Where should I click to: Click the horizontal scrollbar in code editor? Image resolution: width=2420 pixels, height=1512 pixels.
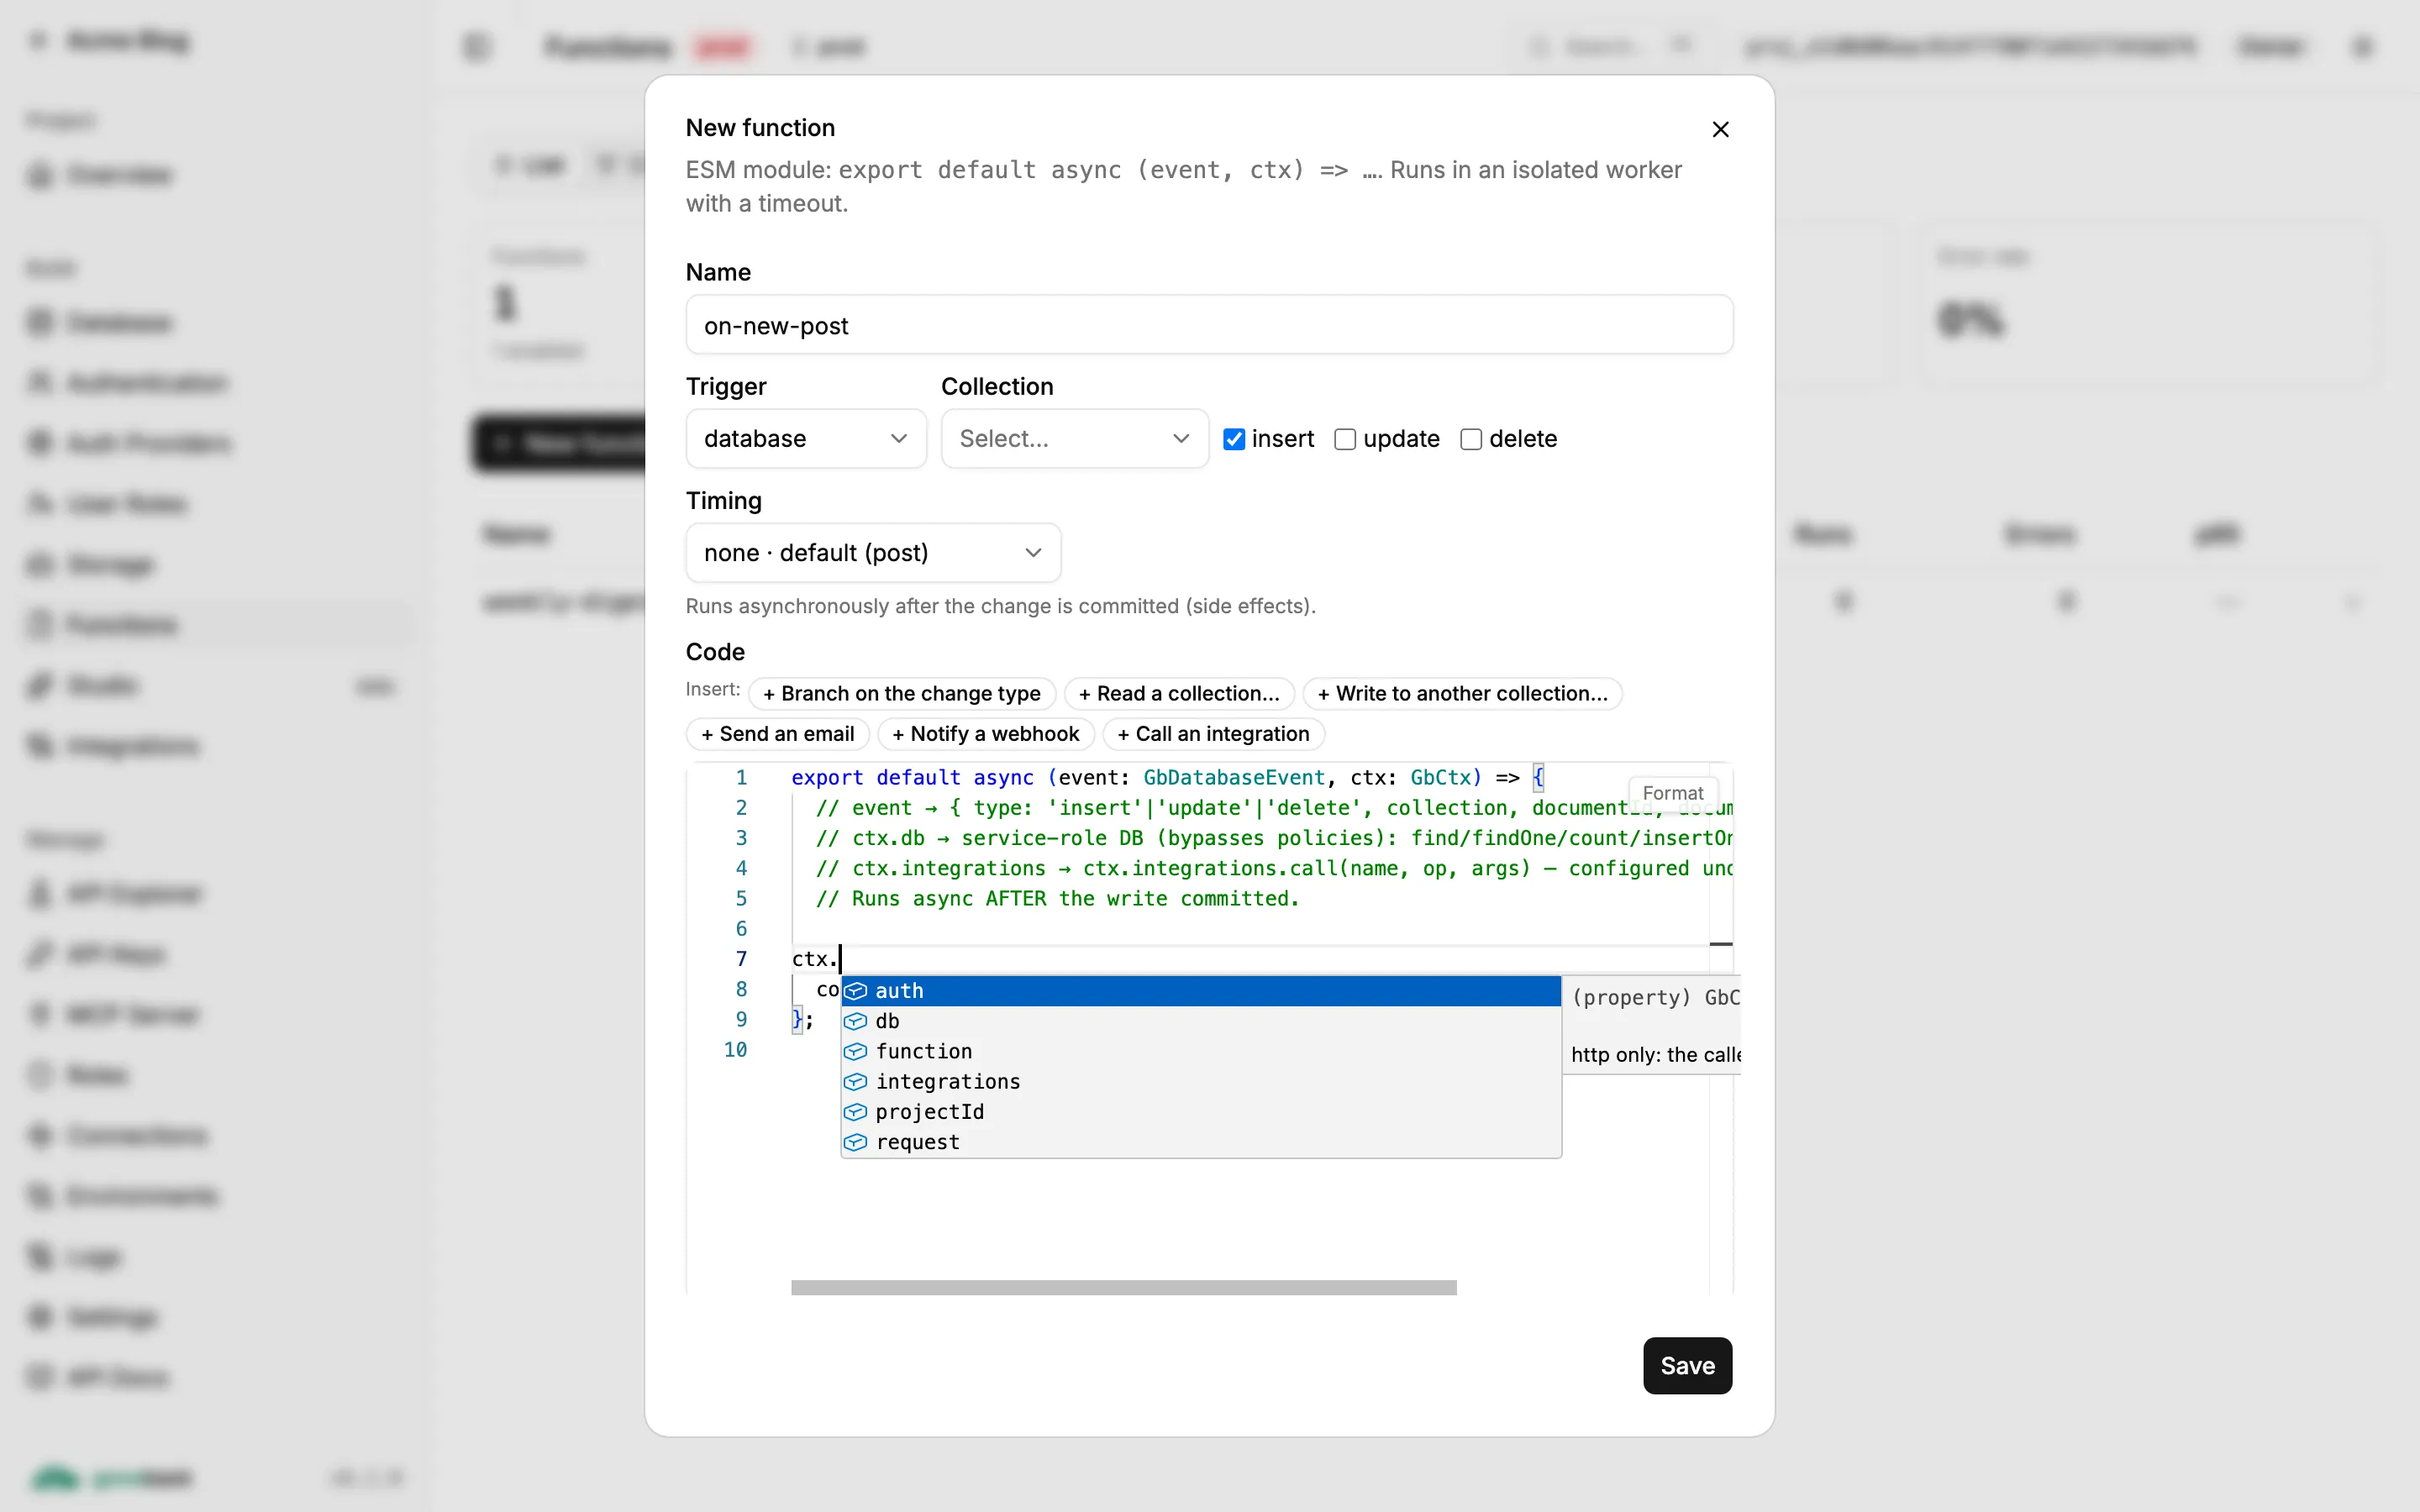click(1123, 1287)
